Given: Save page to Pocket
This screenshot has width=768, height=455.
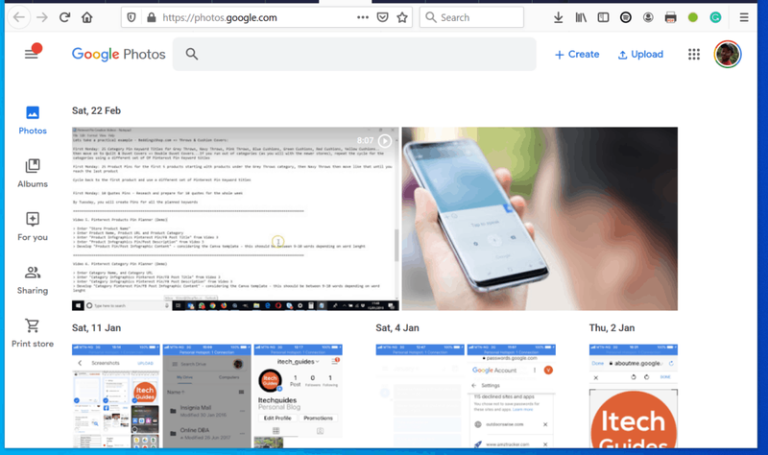Looking at the screenshot, I should 382,17.
